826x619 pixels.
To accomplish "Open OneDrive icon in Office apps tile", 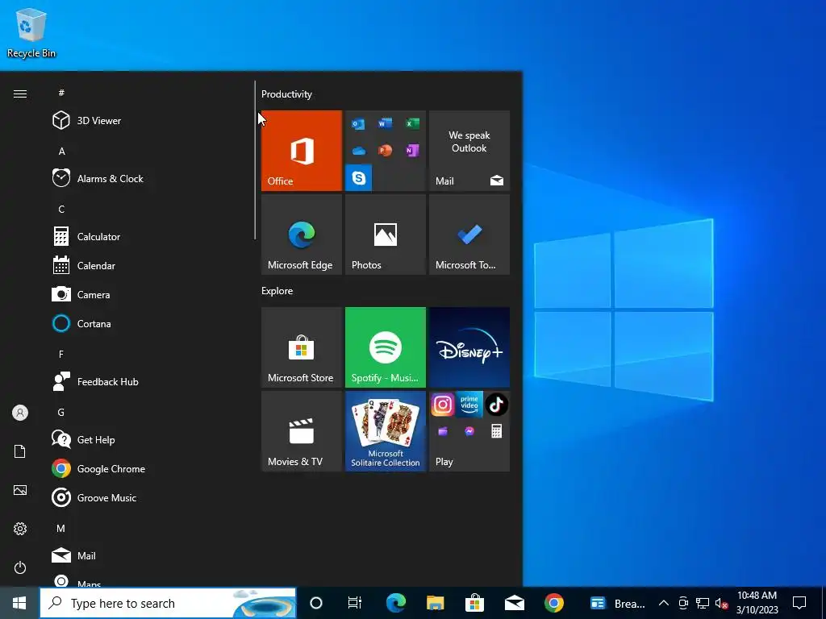I will (359, 151).
